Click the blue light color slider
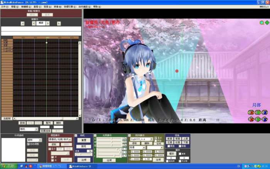Viewport: 270px width, 169px height. point(109,145)
